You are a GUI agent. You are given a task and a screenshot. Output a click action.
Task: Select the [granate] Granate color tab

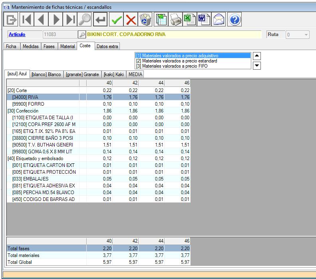(82, 74)
